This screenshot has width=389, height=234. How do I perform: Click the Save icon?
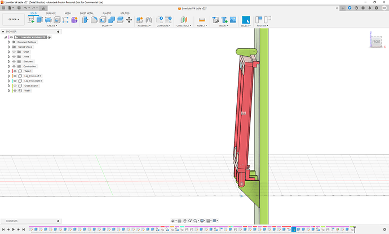pos(19,8)
